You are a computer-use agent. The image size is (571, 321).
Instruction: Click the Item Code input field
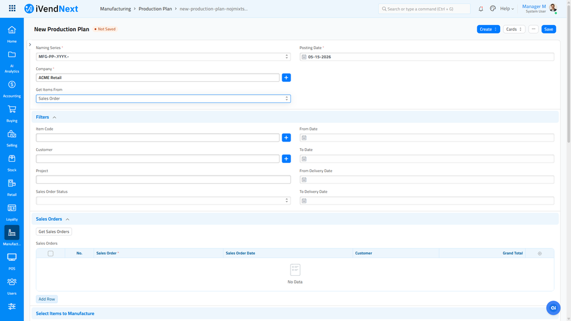pyautogui.click(x=158, y=138)
